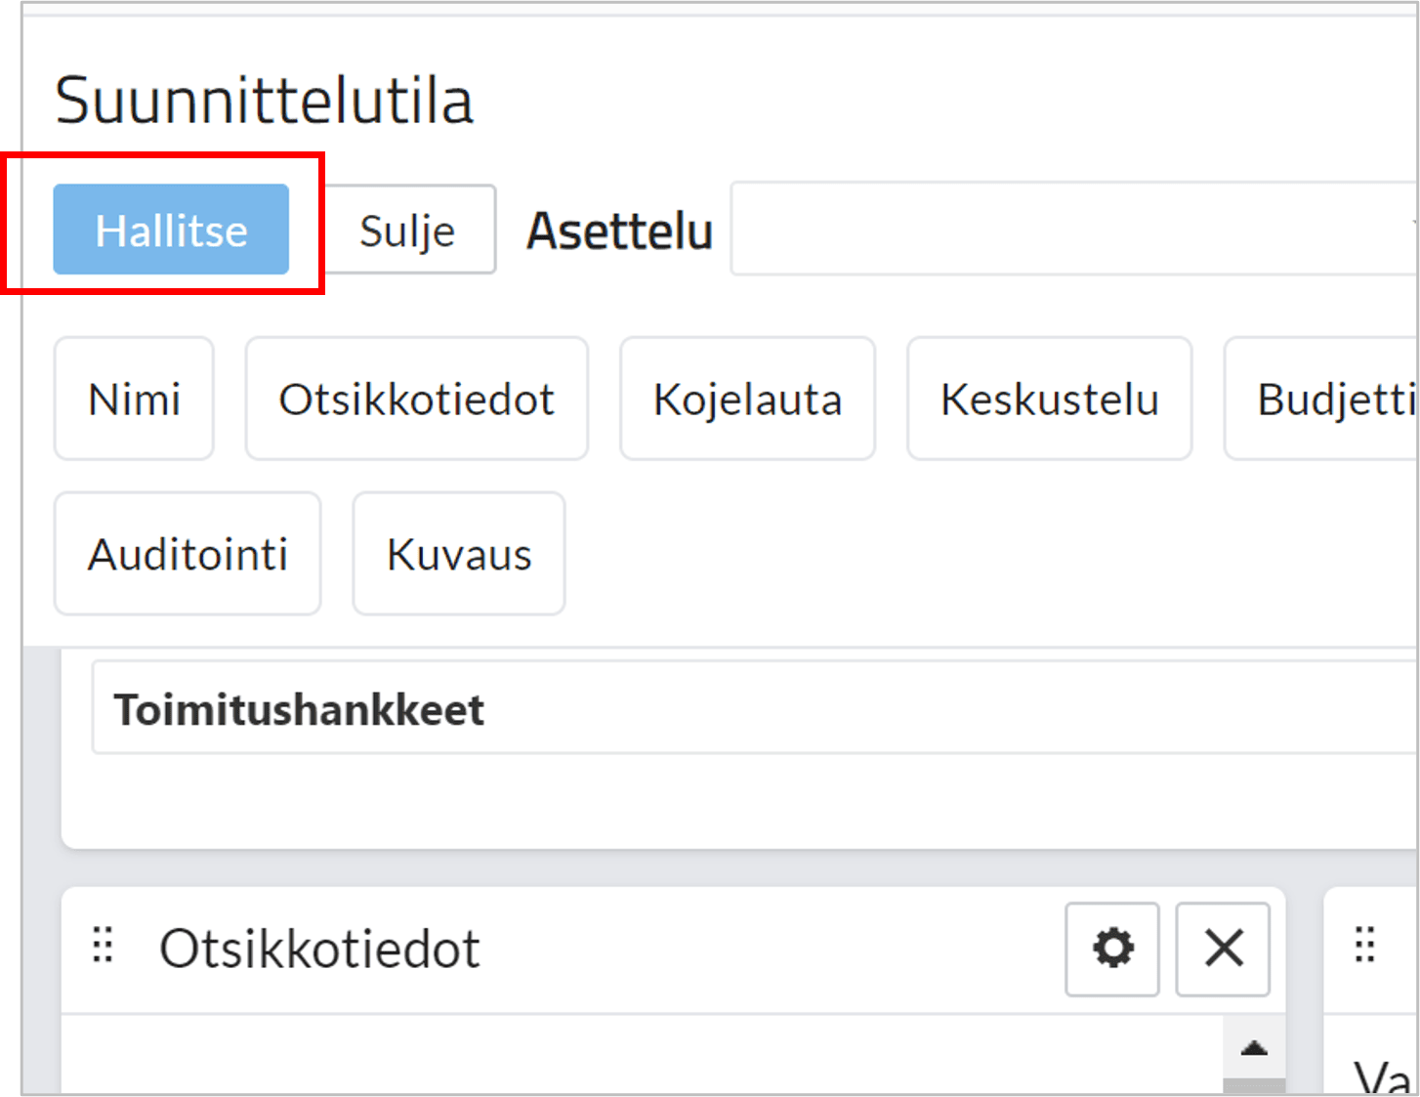Click the Toimitushankkeet name field
This screenshot has height=1097, width=1420.
coord(754,707)
